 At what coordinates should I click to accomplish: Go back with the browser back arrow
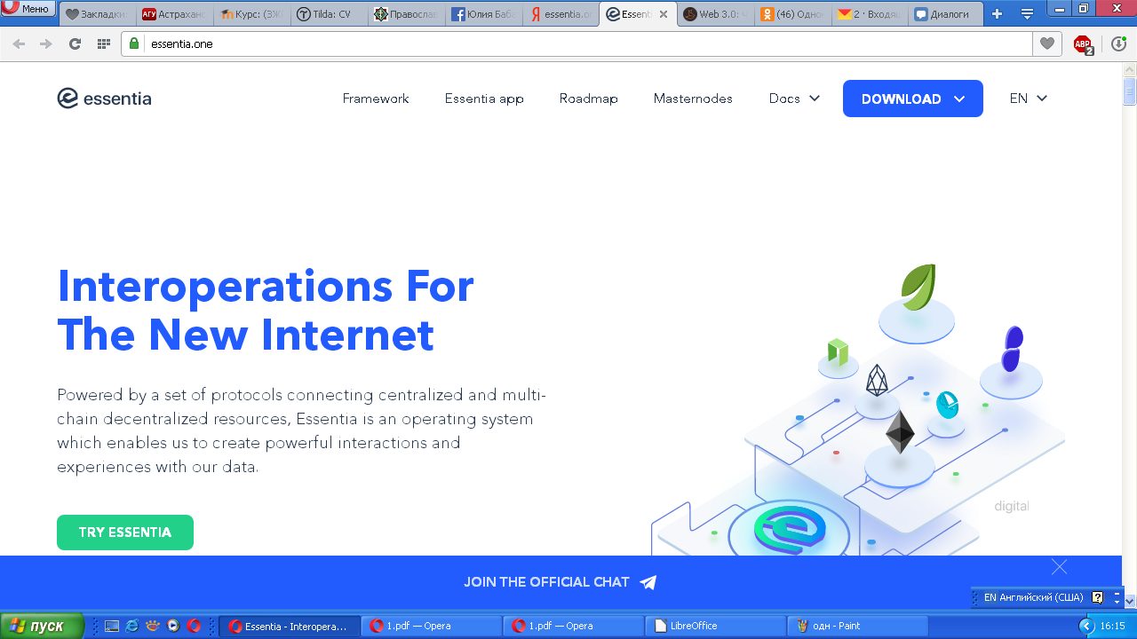point(19,43)
